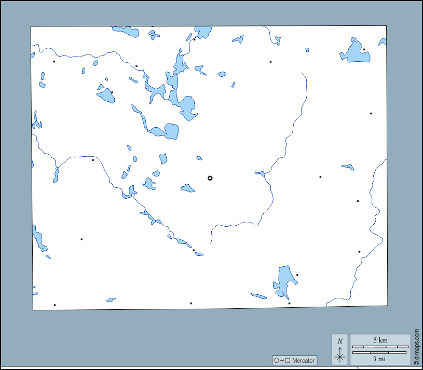Click the letter N on the compass
Screen dimensions: 423x370
(x=340, y=341)
